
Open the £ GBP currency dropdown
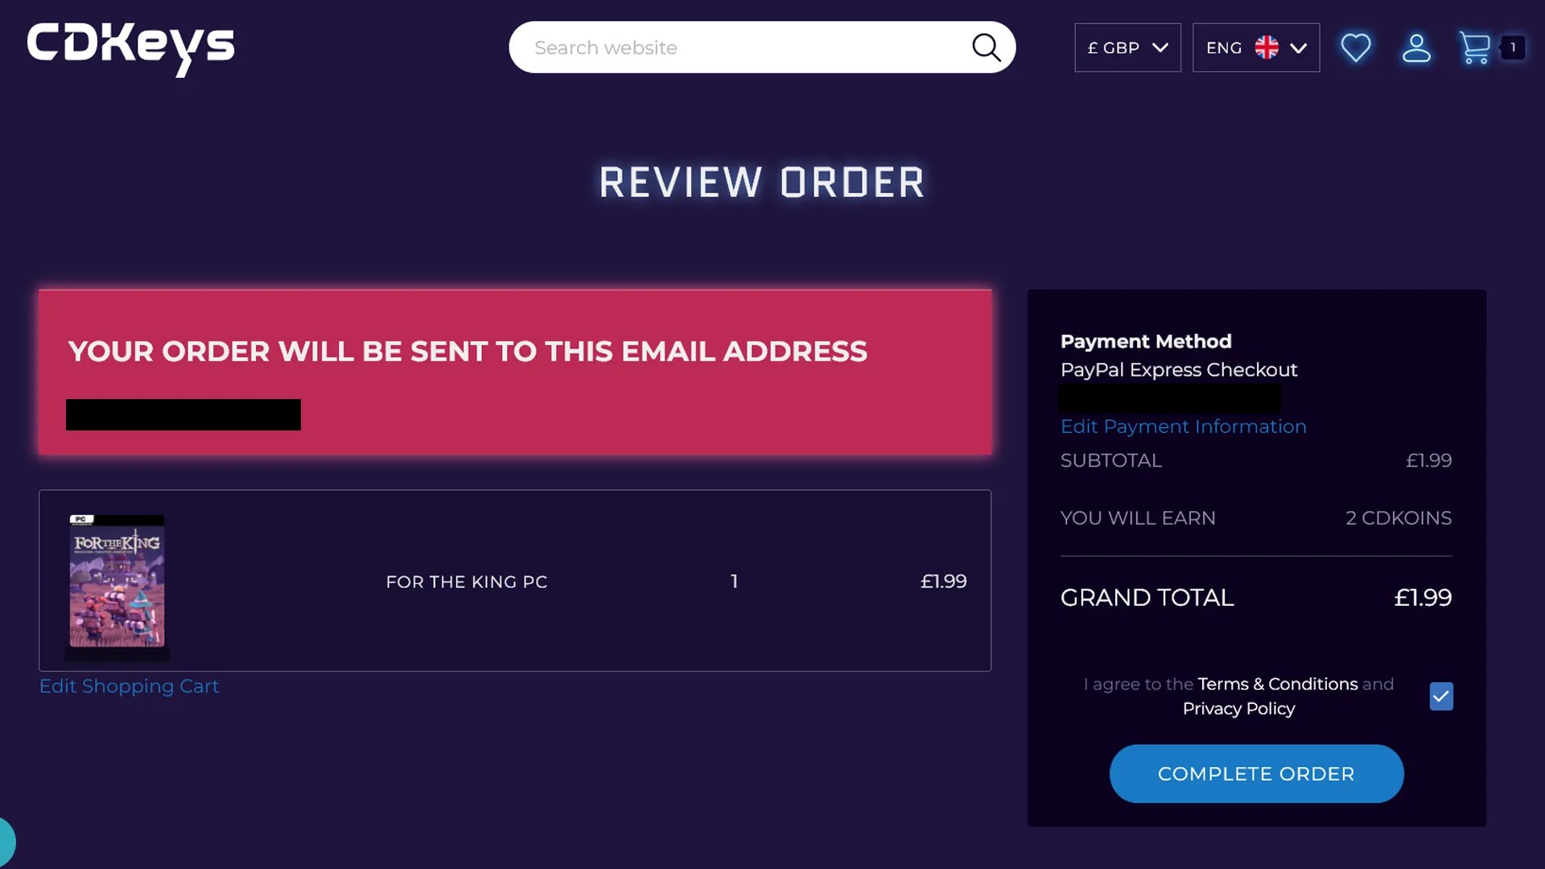click(1127, 47)
